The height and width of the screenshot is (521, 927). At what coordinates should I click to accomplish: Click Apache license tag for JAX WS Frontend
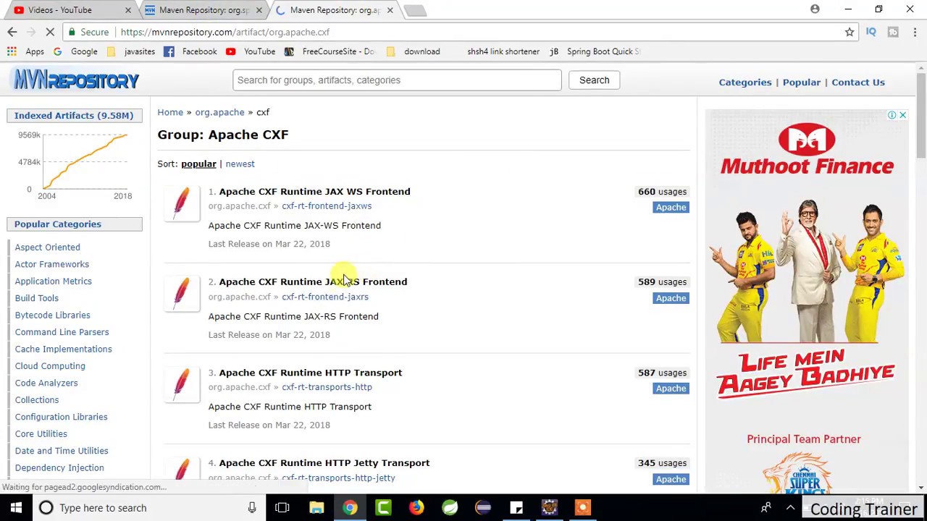[x=671, y=208]
